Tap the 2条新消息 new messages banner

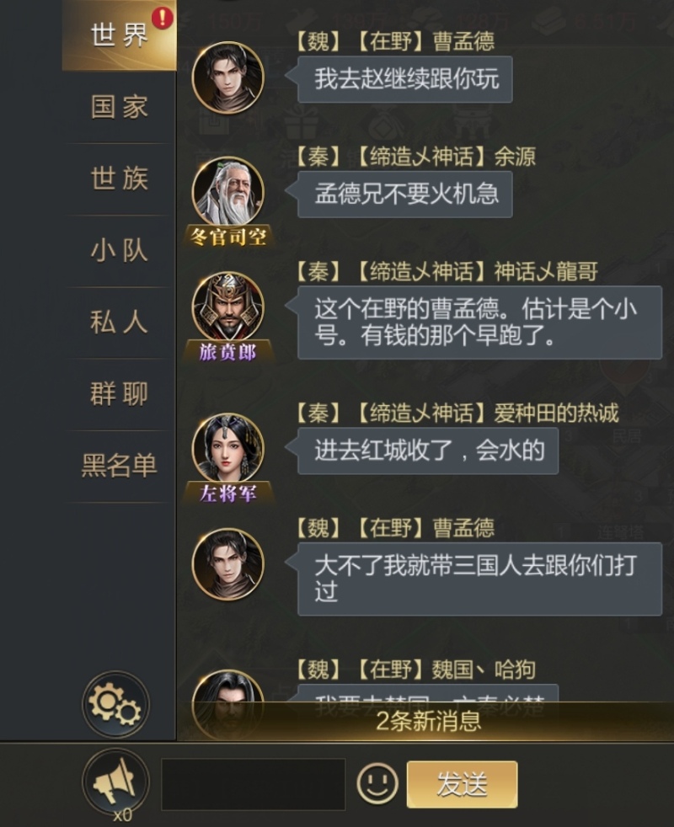pos(427,721)
